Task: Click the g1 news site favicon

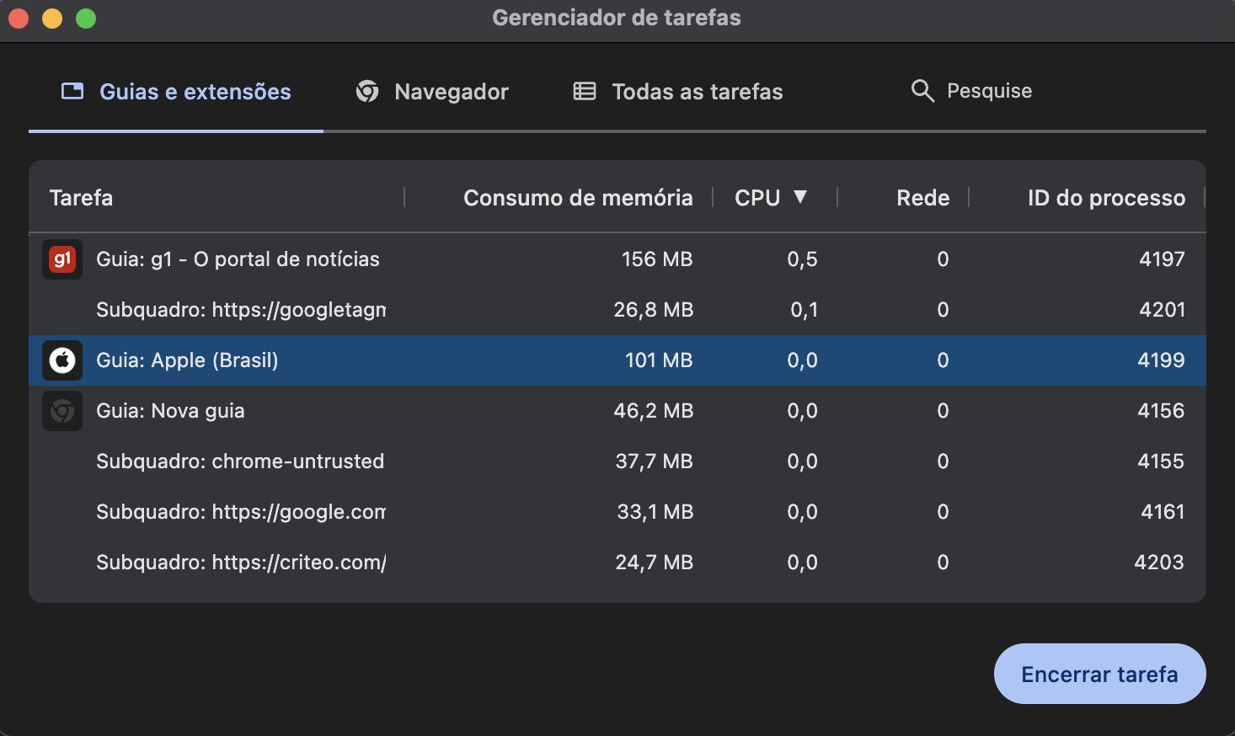Action: pos(62,259)
